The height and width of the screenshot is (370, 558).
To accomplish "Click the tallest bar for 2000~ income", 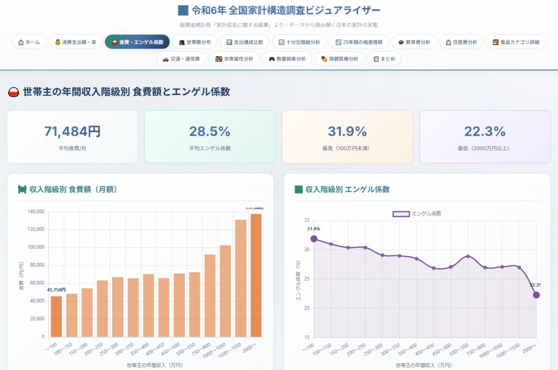I will [256, 275].
